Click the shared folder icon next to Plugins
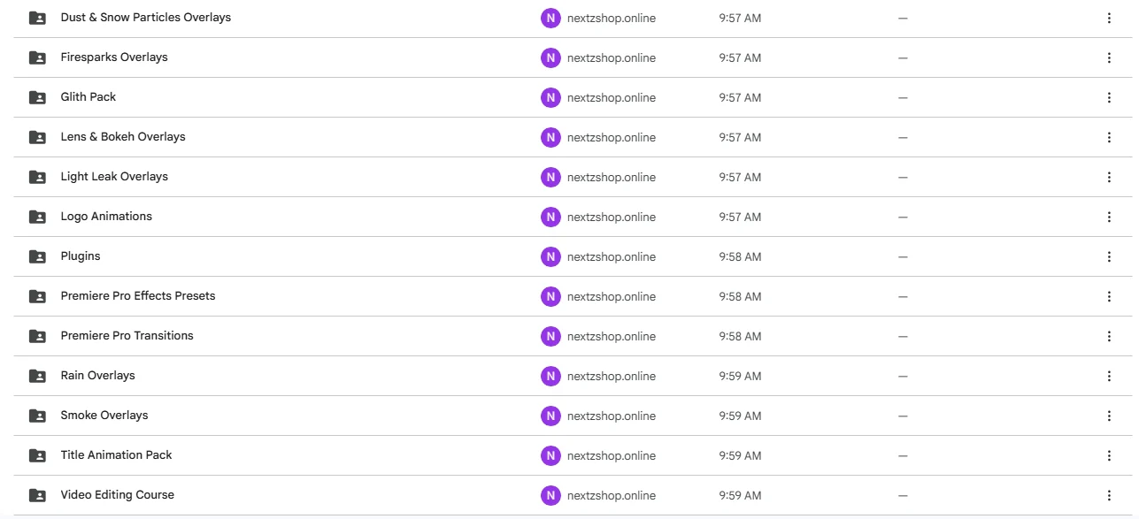Viewport: 1139px width, 519px height. 36,256
